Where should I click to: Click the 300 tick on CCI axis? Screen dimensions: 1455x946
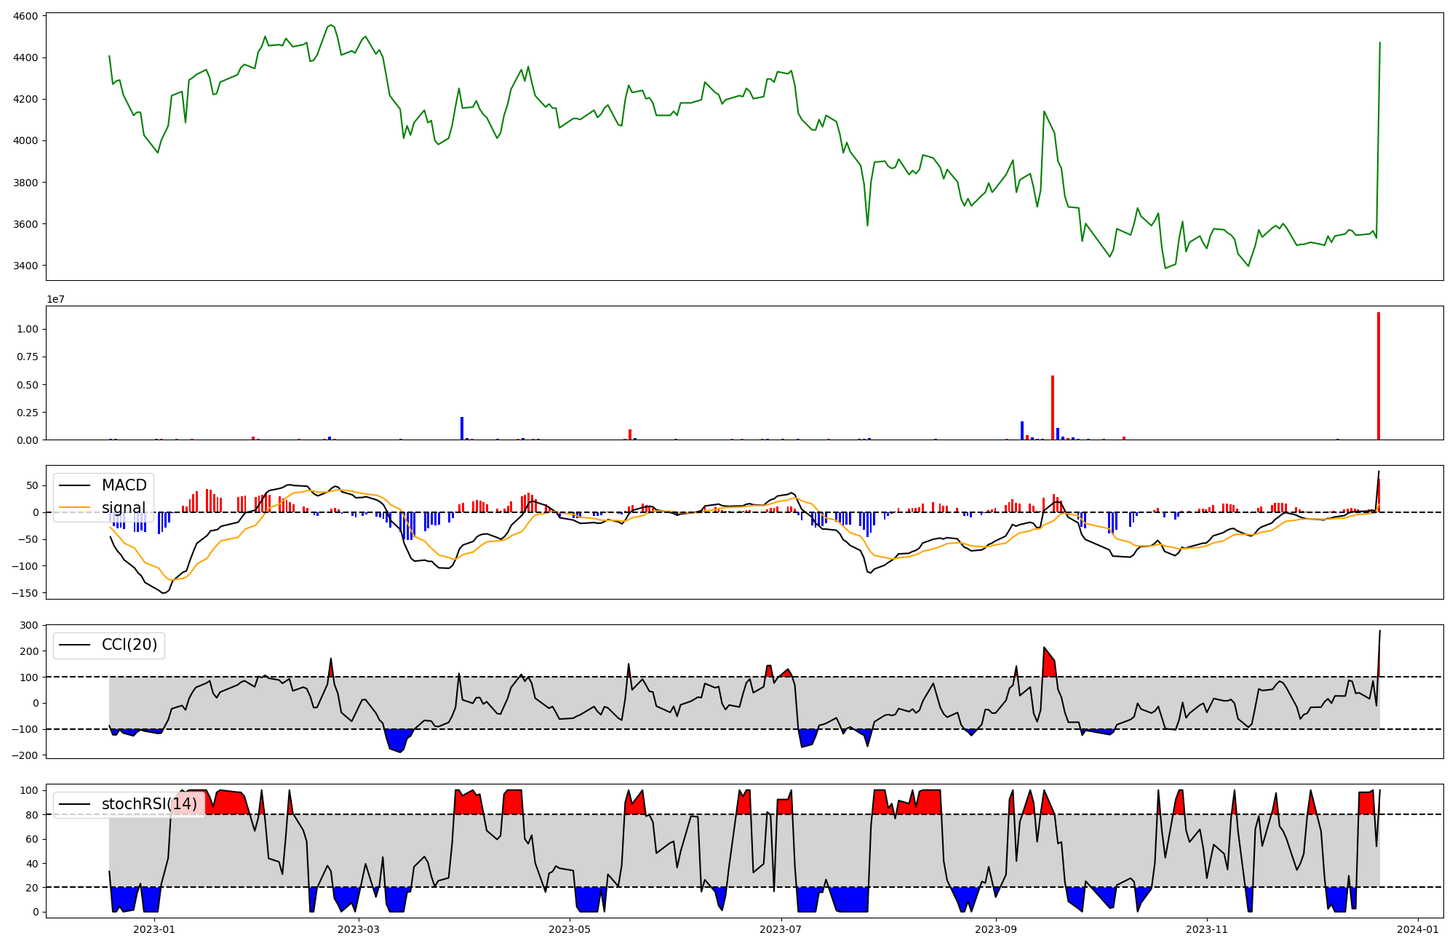(x=30, y=625)
